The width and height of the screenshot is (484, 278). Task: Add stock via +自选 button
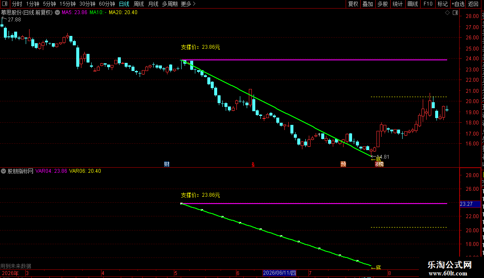click(x=458, y=4)
